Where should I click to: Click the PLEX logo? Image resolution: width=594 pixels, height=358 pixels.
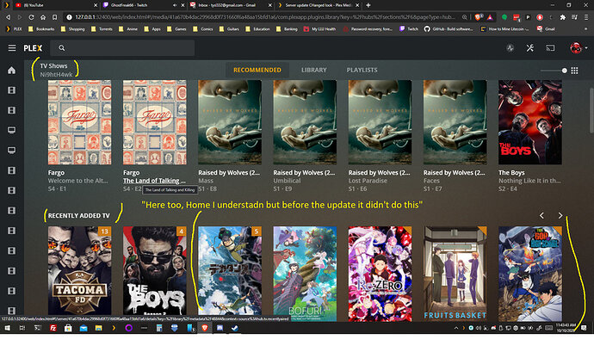coord(33,48)
